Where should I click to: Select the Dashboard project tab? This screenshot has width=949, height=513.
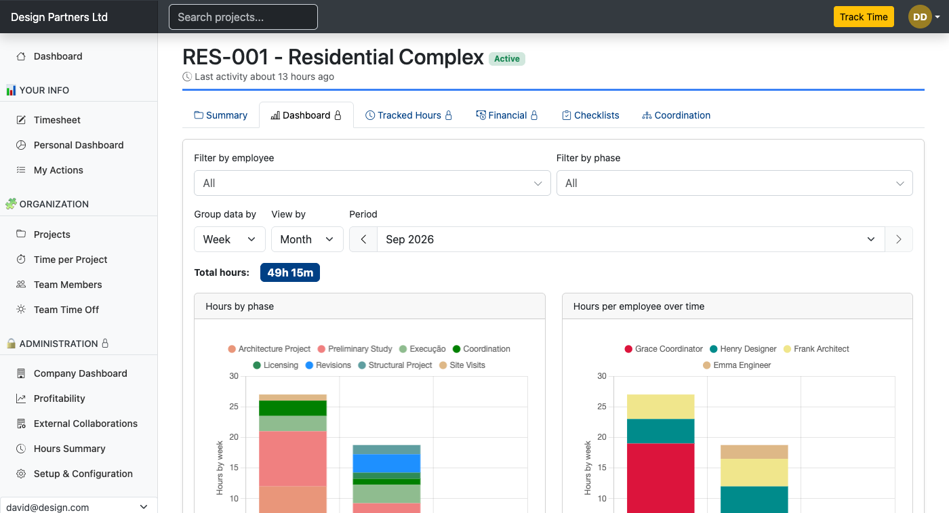click(306, 115)
